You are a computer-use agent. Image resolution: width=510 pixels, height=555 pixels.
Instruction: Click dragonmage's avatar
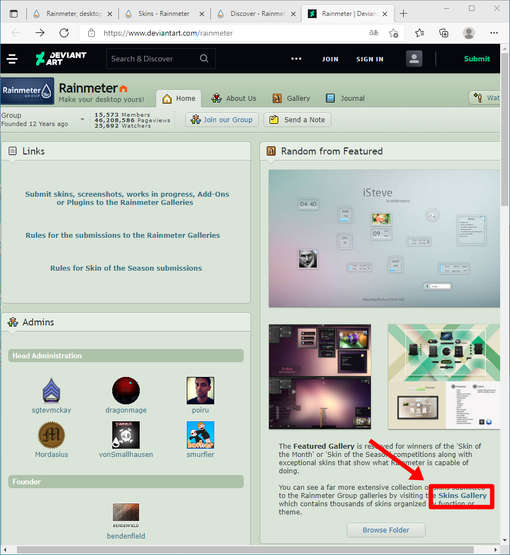[x=126, y=391]
